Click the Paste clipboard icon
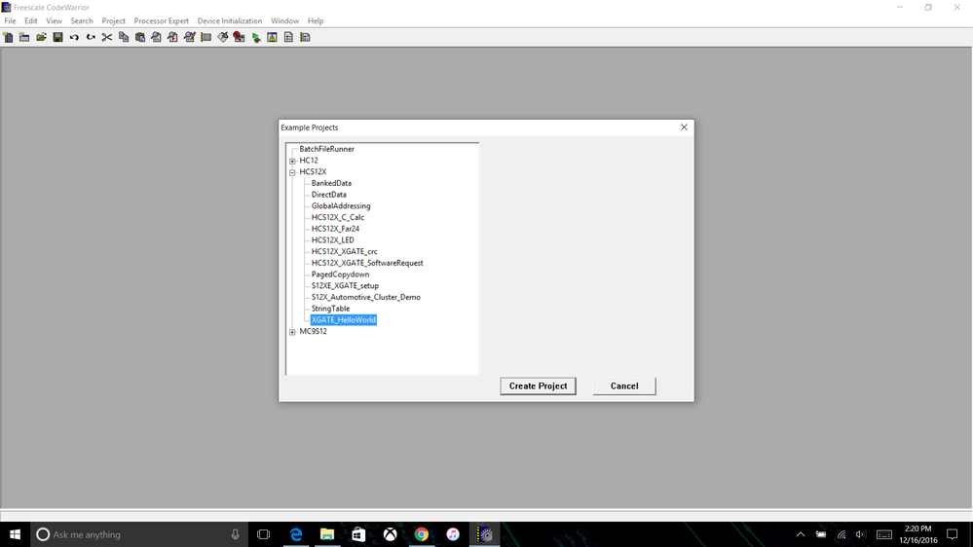The width and height of the screenshot is (973, 547). pos(140,37)
